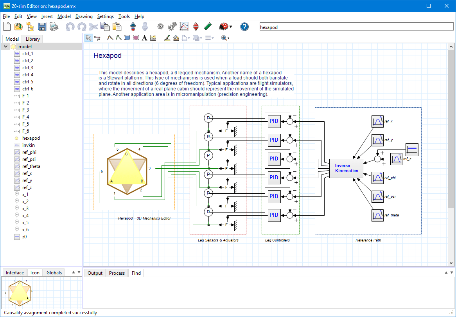Activate the arrow selection mode tool
This screenshot has width=456, height=317.
pyautogui.click(x=88, y=38)
